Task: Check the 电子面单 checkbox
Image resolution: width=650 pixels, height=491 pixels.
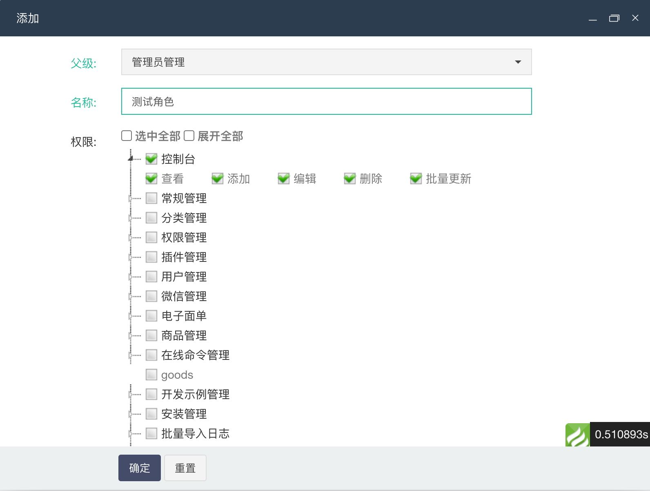Action: coord(151,316)
